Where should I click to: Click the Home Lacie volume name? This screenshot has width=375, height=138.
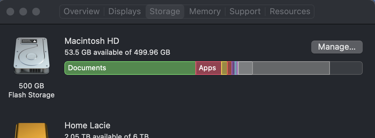87,125
